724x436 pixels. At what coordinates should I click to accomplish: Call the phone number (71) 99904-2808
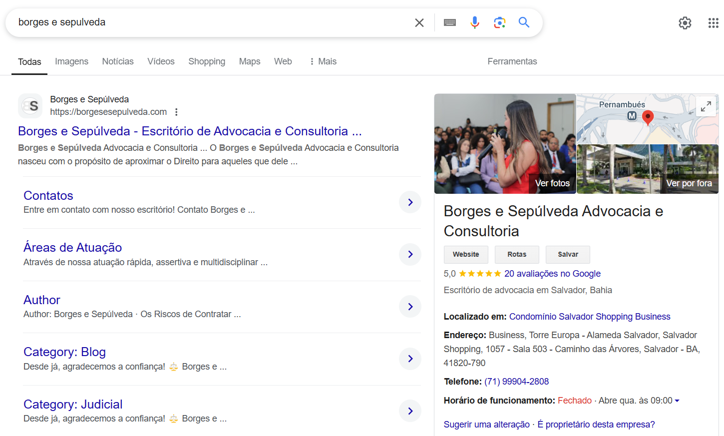pos(516,382)
